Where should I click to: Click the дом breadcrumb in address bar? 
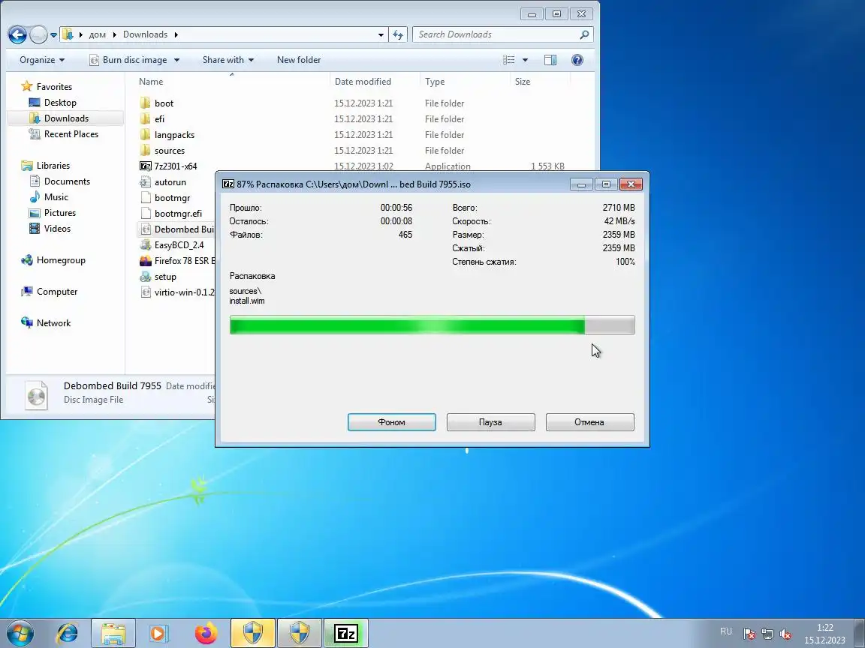click(97, 34)
